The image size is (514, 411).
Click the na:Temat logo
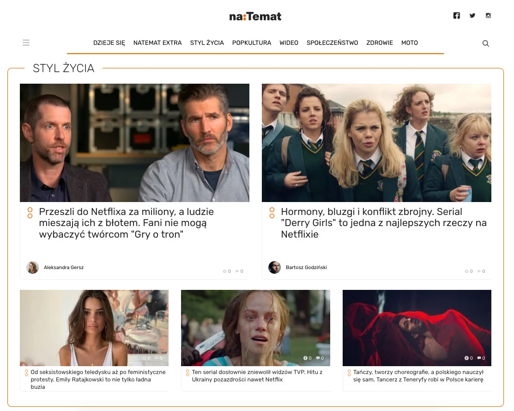tap(255, 17)
